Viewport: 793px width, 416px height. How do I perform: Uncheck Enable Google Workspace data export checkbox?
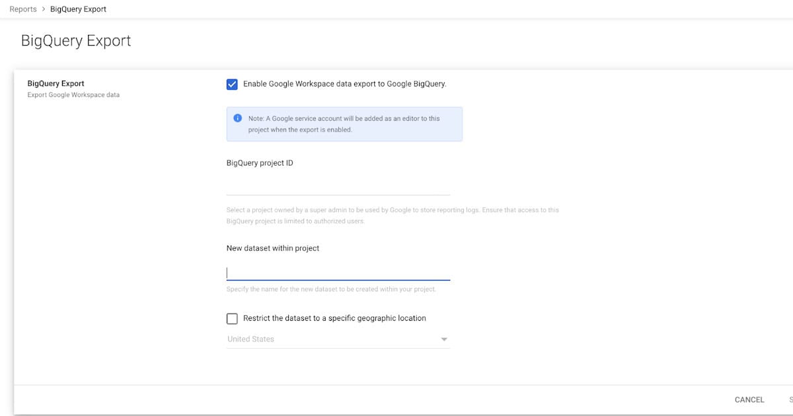[x=232, y=84]
